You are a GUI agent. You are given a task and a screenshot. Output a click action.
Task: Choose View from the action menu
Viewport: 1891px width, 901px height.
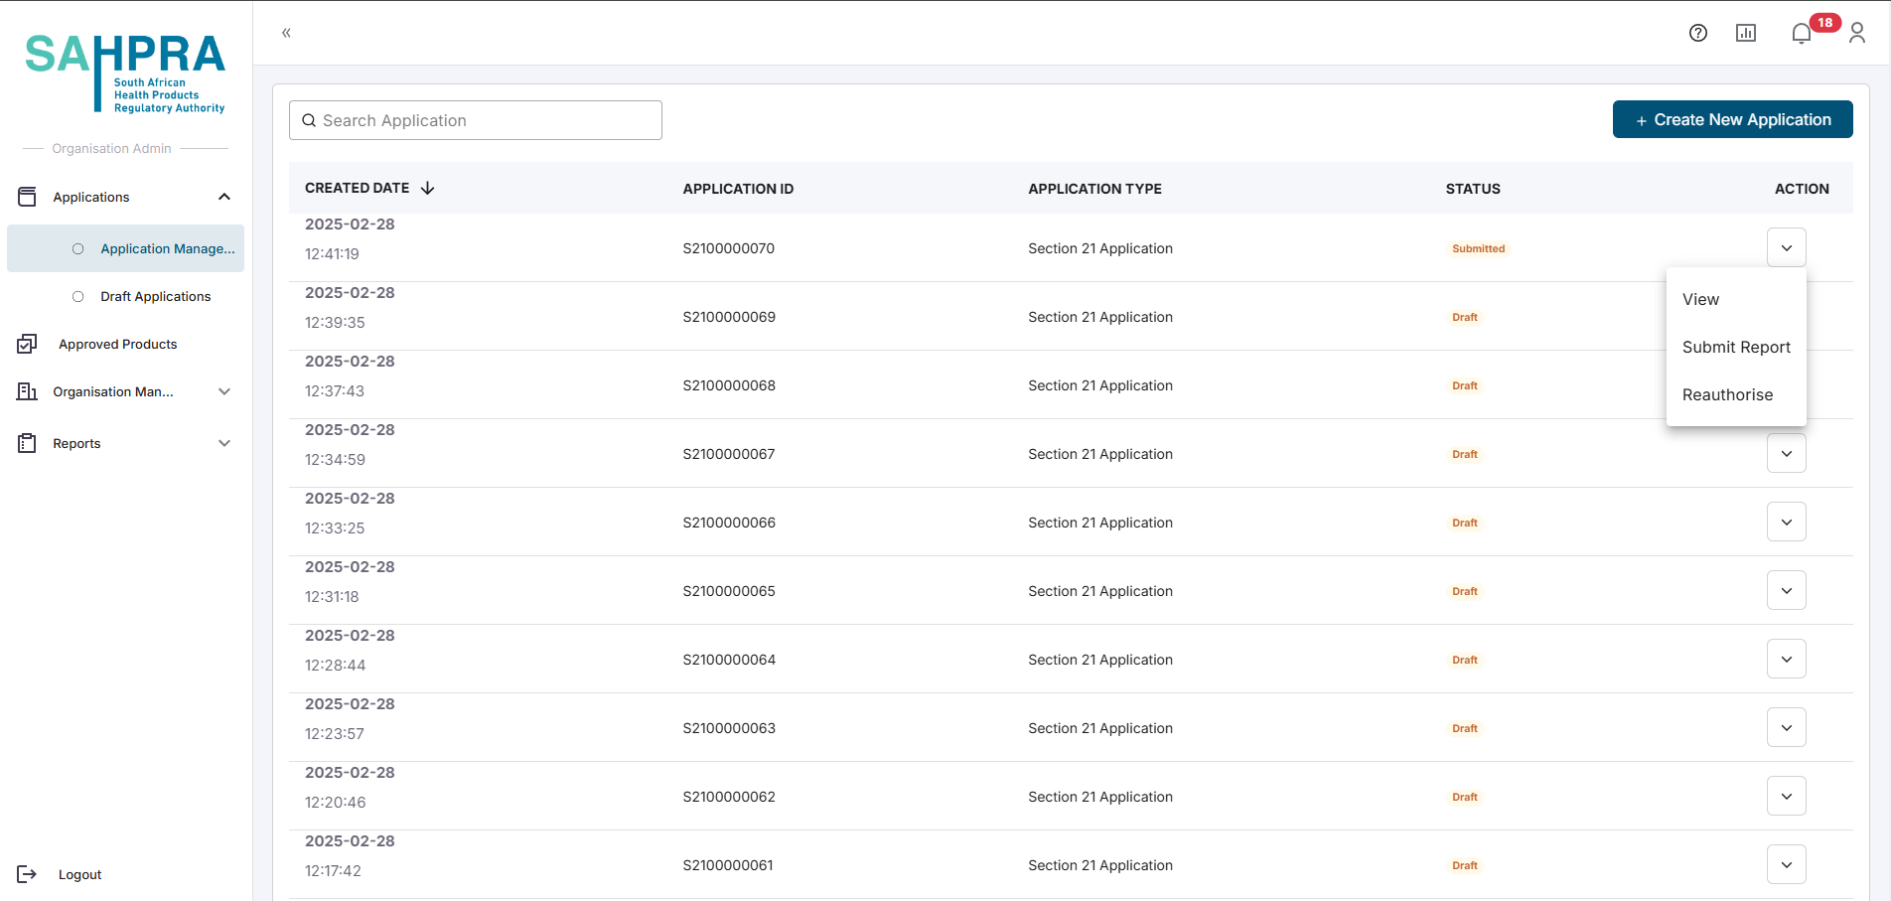(x=1700, y=299)
